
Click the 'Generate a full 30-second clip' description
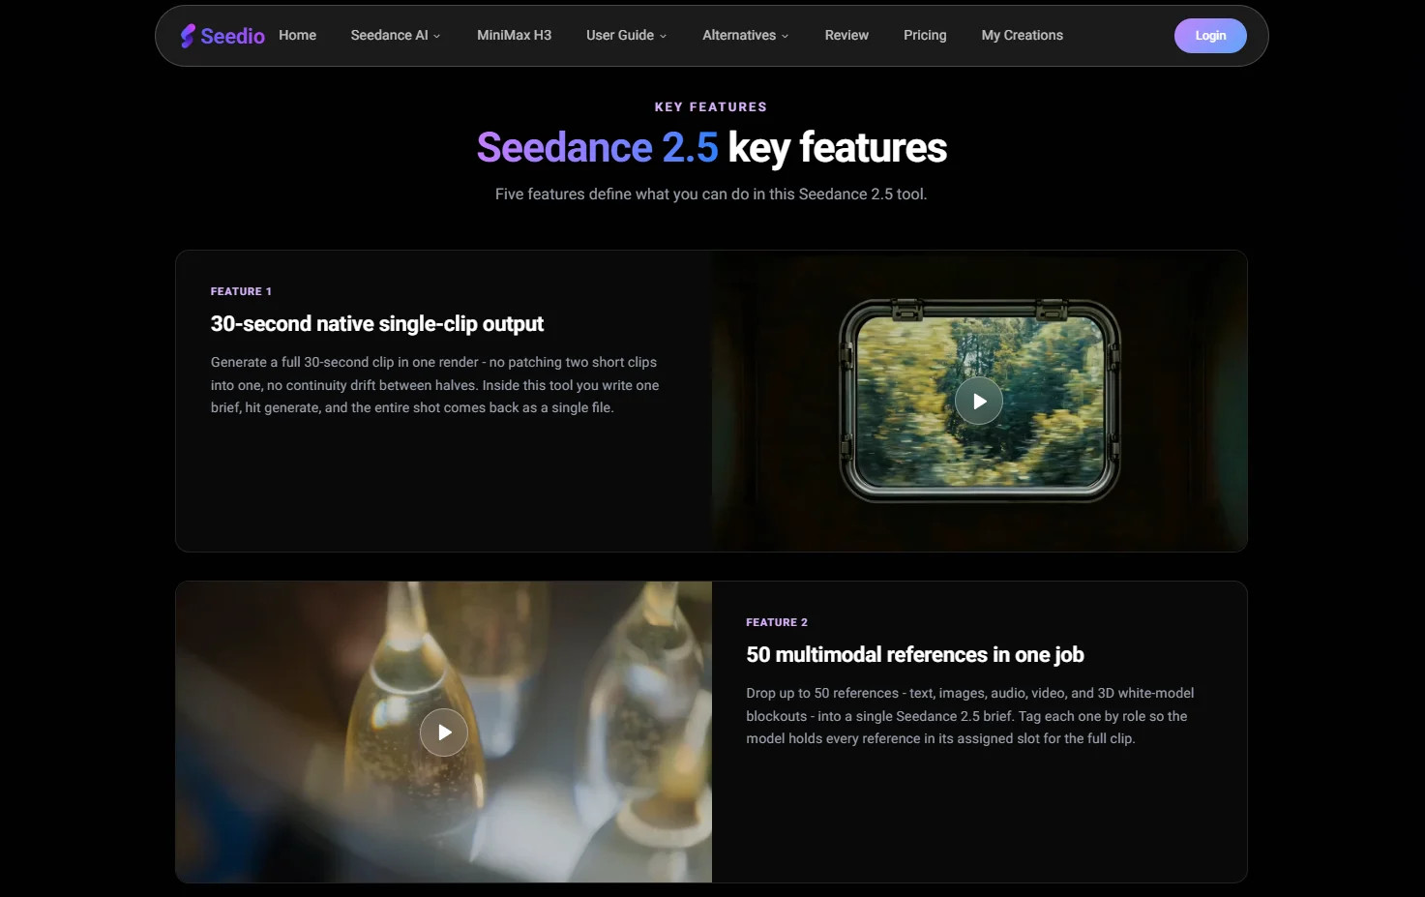[x=435, y=385]
